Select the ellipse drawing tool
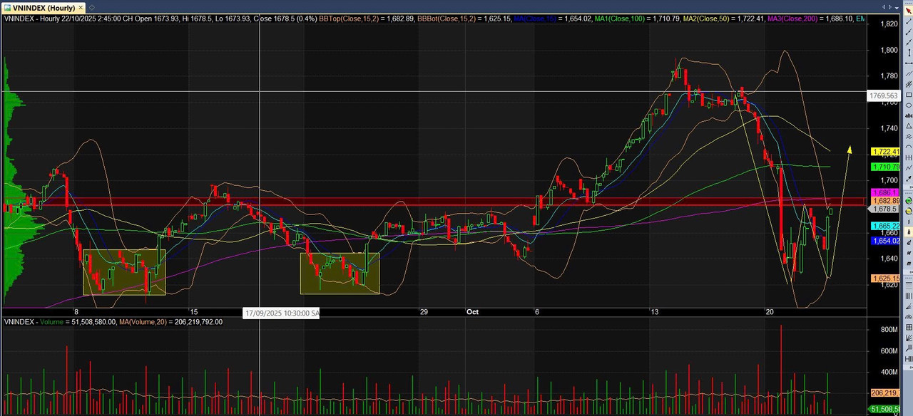913x416 pixels. click(908, 105)
